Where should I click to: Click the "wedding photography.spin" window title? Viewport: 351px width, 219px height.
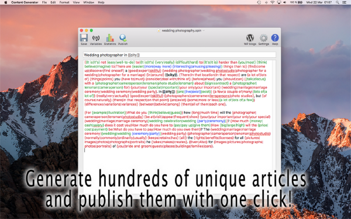tap(181, 30)
